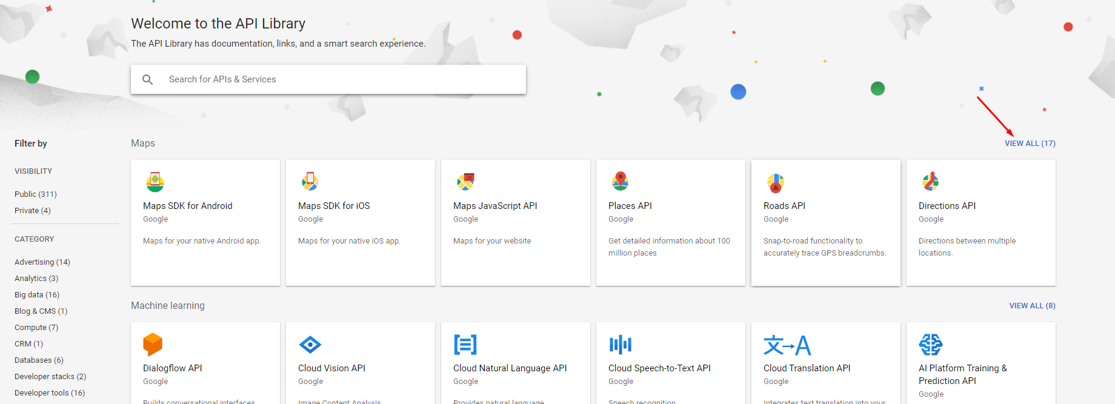1115x404 pixels.
Task: Select the Cloud Vision API icon
Action: pyautogui.click(x=310, y=345)
